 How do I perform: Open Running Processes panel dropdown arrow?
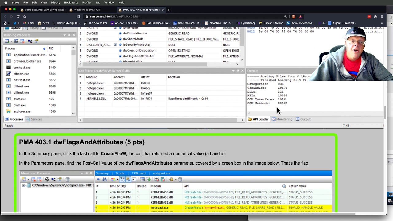click(64, 35)
